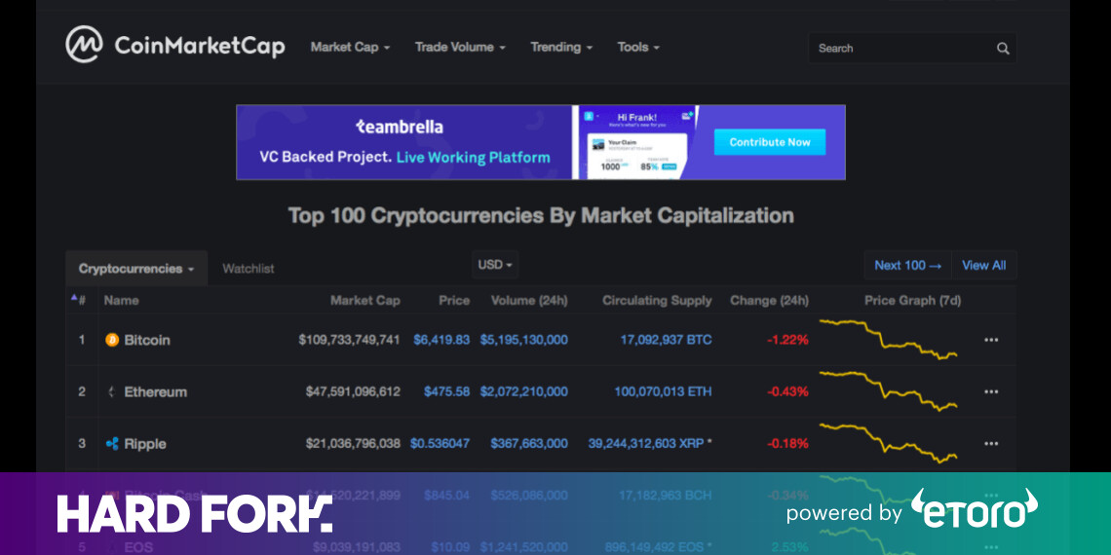Open the more options menu for Ethereum

pyautogui.click(x=991, y=391)
